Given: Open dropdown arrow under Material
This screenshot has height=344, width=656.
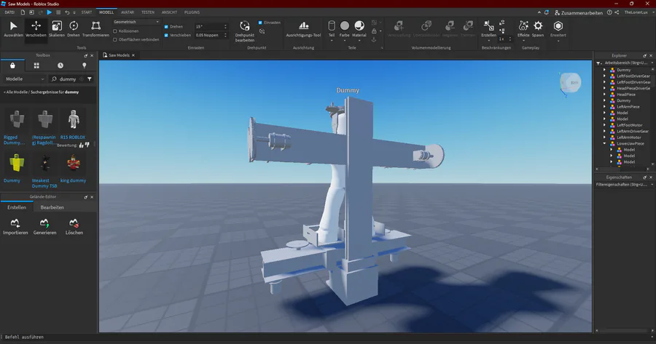Looking at the screenshot, I should (x=359, y=41).
